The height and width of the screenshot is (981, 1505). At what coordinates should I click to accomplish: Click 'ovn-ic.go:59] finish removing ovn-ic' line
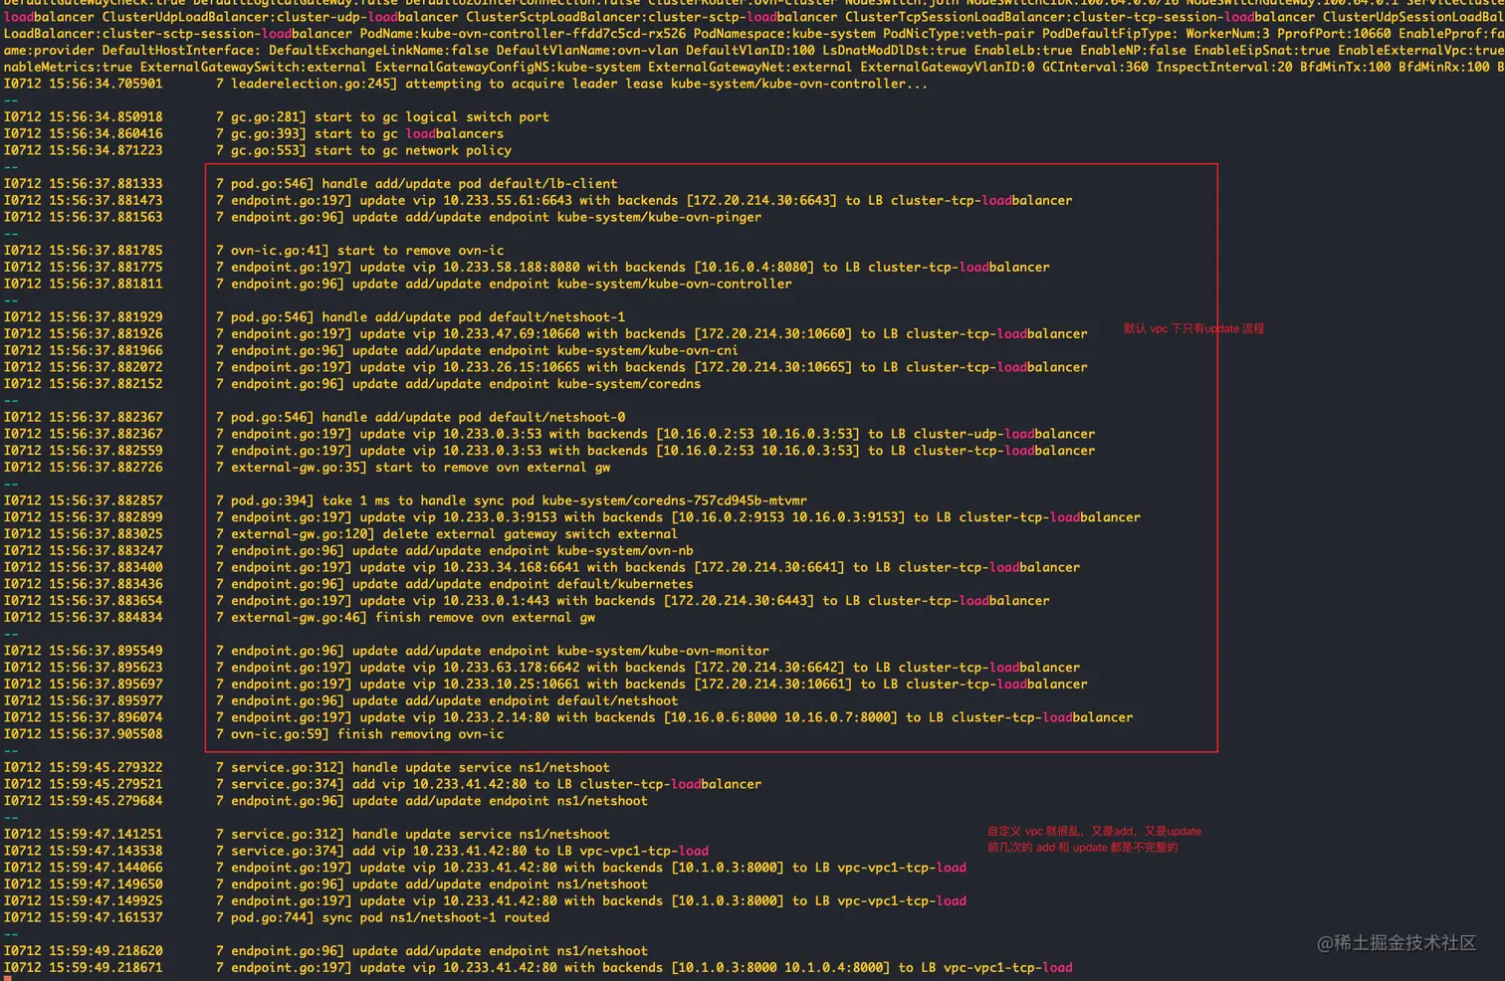[x=254, y=734]
